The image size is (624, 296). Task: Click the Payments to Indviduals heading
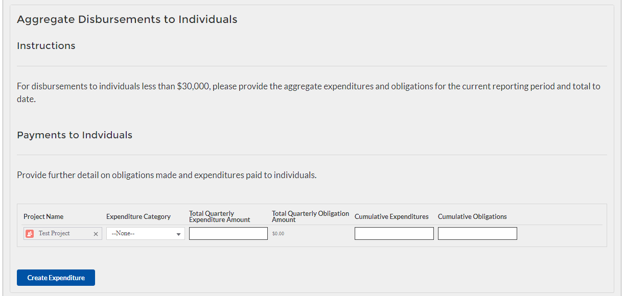(x=75, y=135)
